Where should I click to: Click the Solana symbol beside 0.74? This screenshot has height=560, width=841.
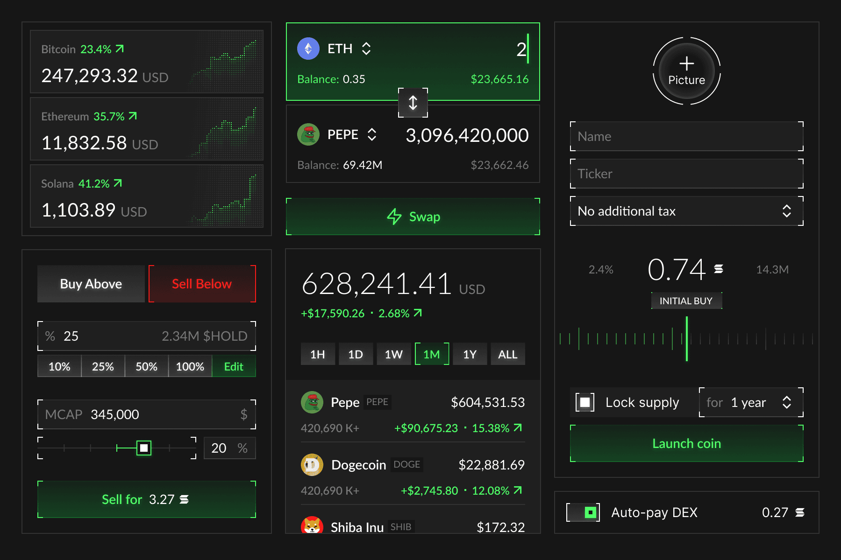pyautogui.click(x=719, y=269)
